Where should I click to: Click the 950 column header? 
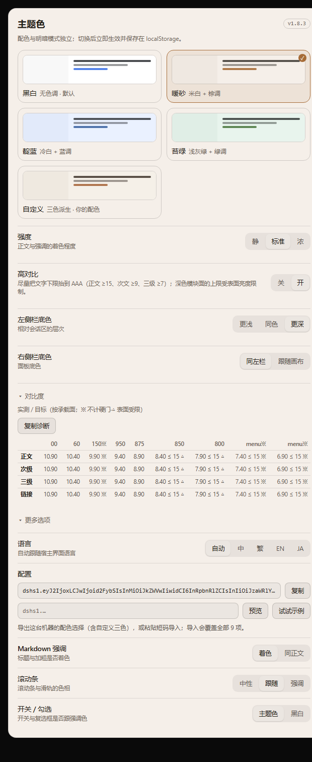[x=120, y=444]
